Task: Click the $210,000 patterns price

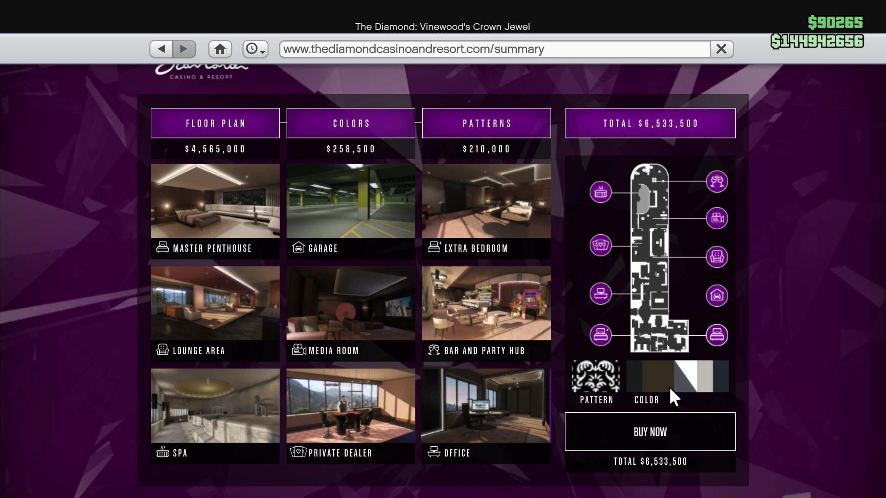Action: point(486,149)
